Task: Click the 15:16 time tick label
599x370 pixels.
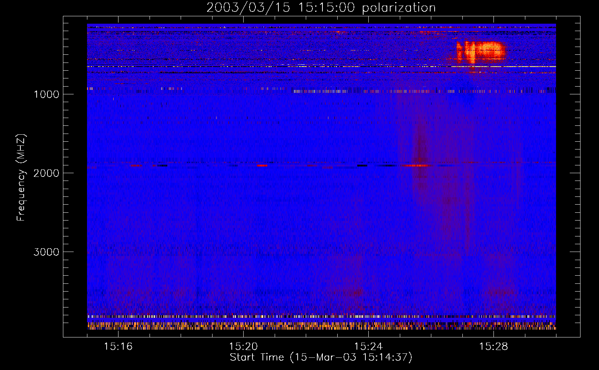Action: [x=118, y=347]
